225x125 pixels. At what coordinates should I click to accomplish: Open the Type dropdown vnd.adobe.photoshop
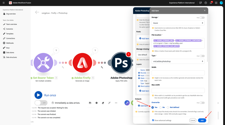coord(178,61)
